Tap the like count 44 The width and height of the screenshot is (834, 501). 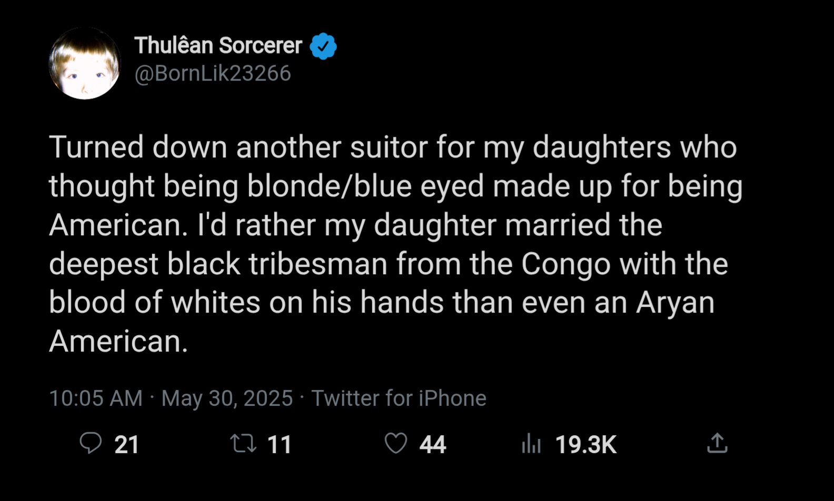[x=433, y=445]
